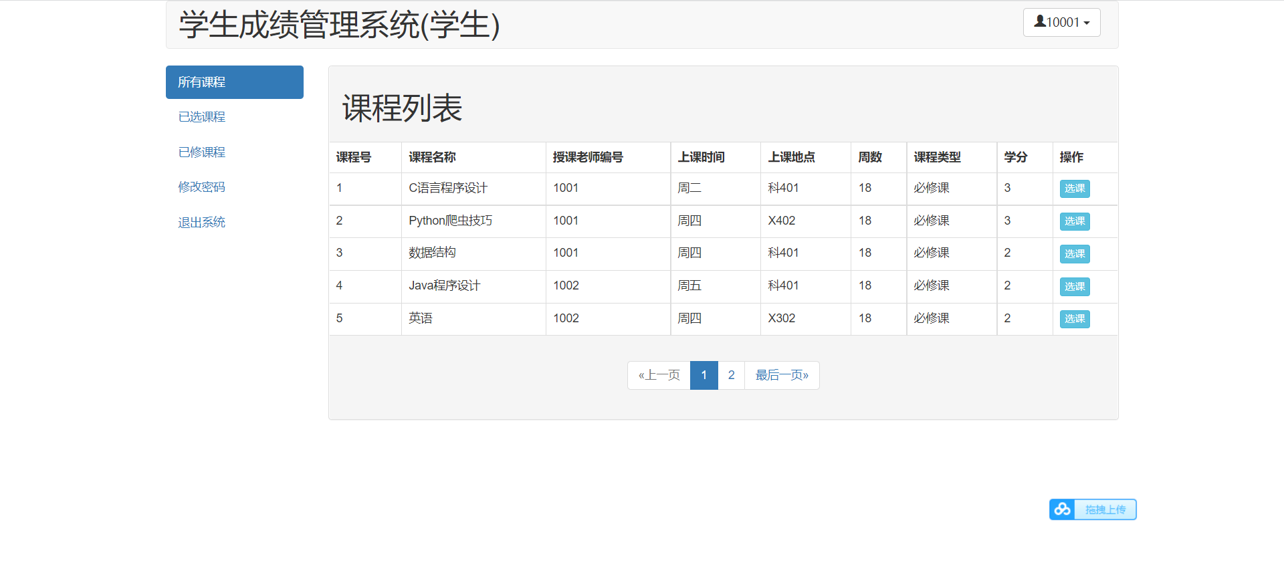1284x583 pixels.
Task: Click the X302 location cell
Action: tap(781, 318)
